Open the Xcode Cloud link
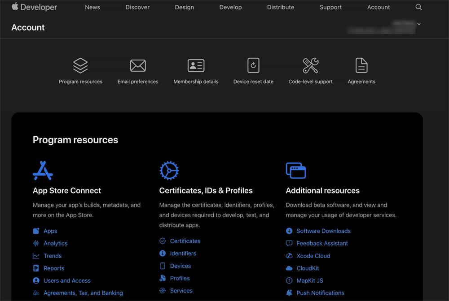The height and width of the screenshot is (301, 449). (x=313, y=256)
